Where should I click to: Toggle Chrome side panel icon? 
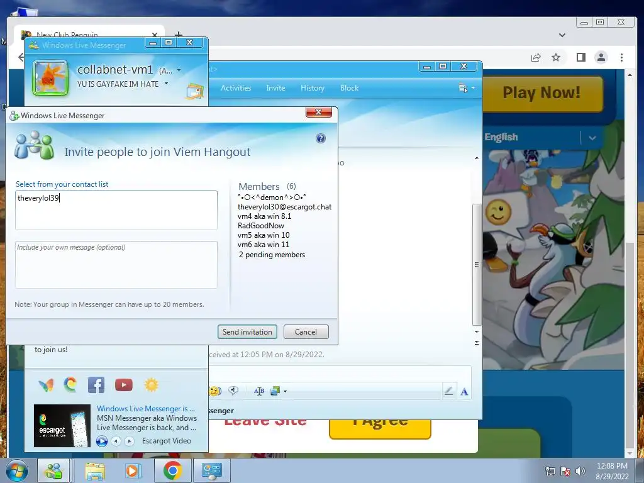580,57
